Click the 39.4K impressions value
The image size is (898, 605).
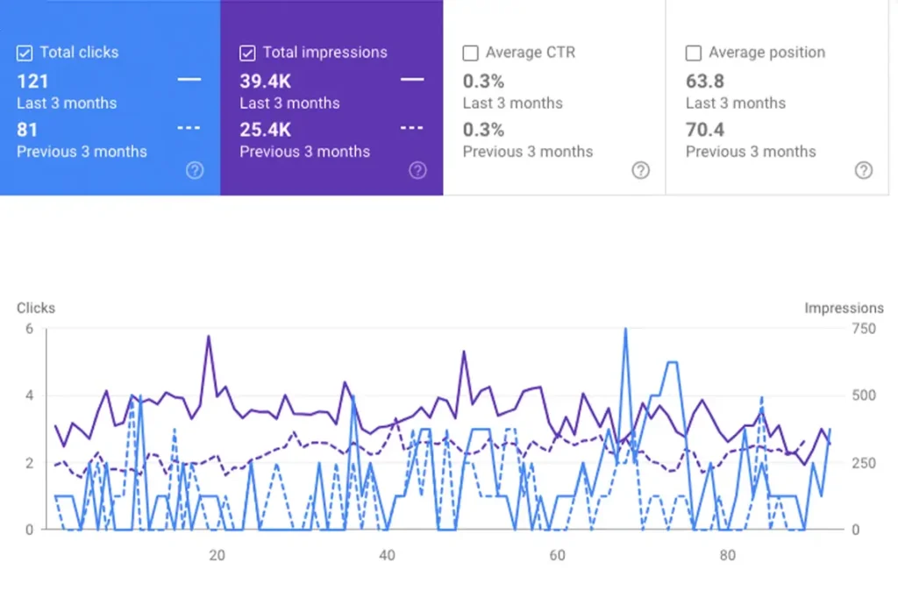264,82
